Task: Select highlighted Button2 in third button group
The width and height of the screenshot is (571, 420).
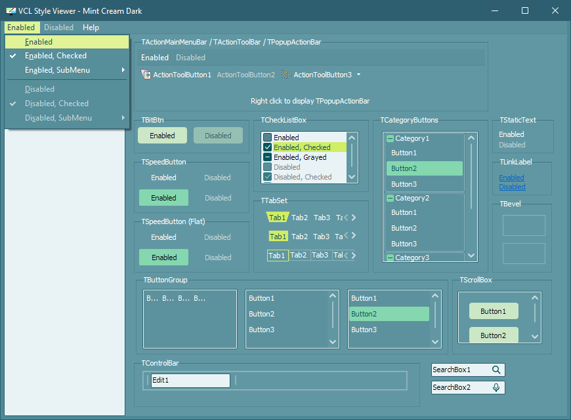Action: coord(389,314)
